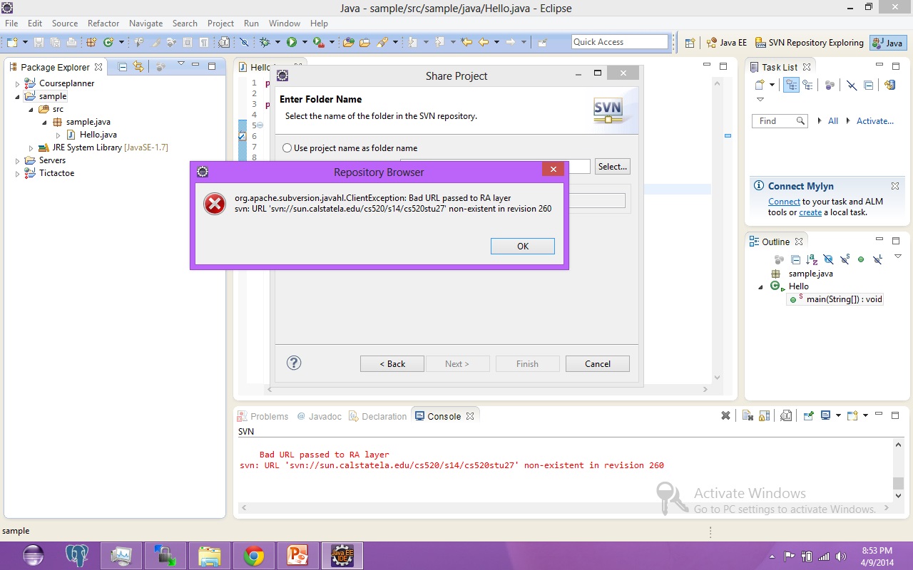Click Link with Editor in Package Explorer
Viewport: 913px width, 570px height.
pos(138,67)
